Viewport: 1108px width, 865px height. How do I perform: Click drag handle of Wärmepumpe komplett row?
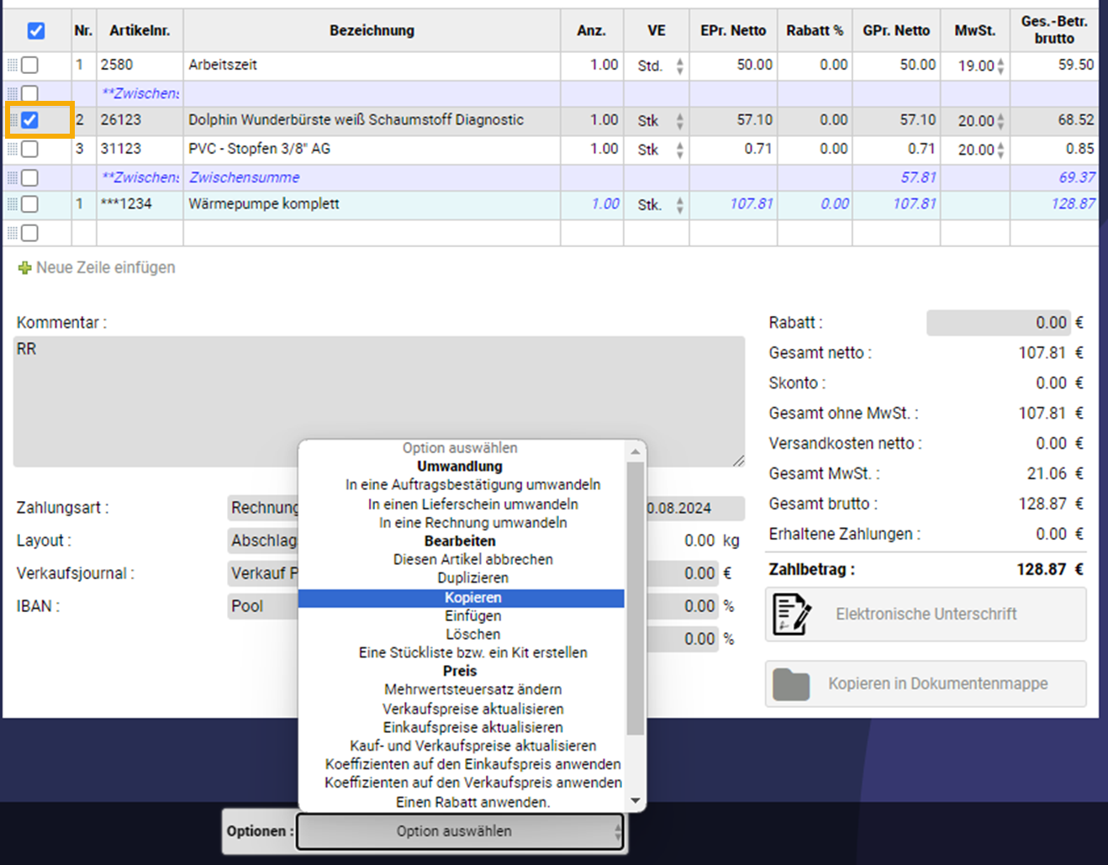[x=12, y=204]
